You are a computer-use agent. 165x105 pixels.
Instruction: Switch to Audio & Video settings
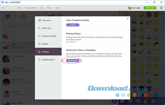48,36
